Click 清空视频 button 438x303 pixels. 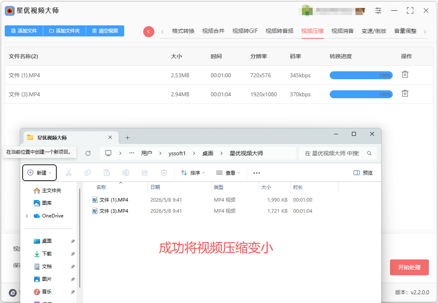[105, 31]
